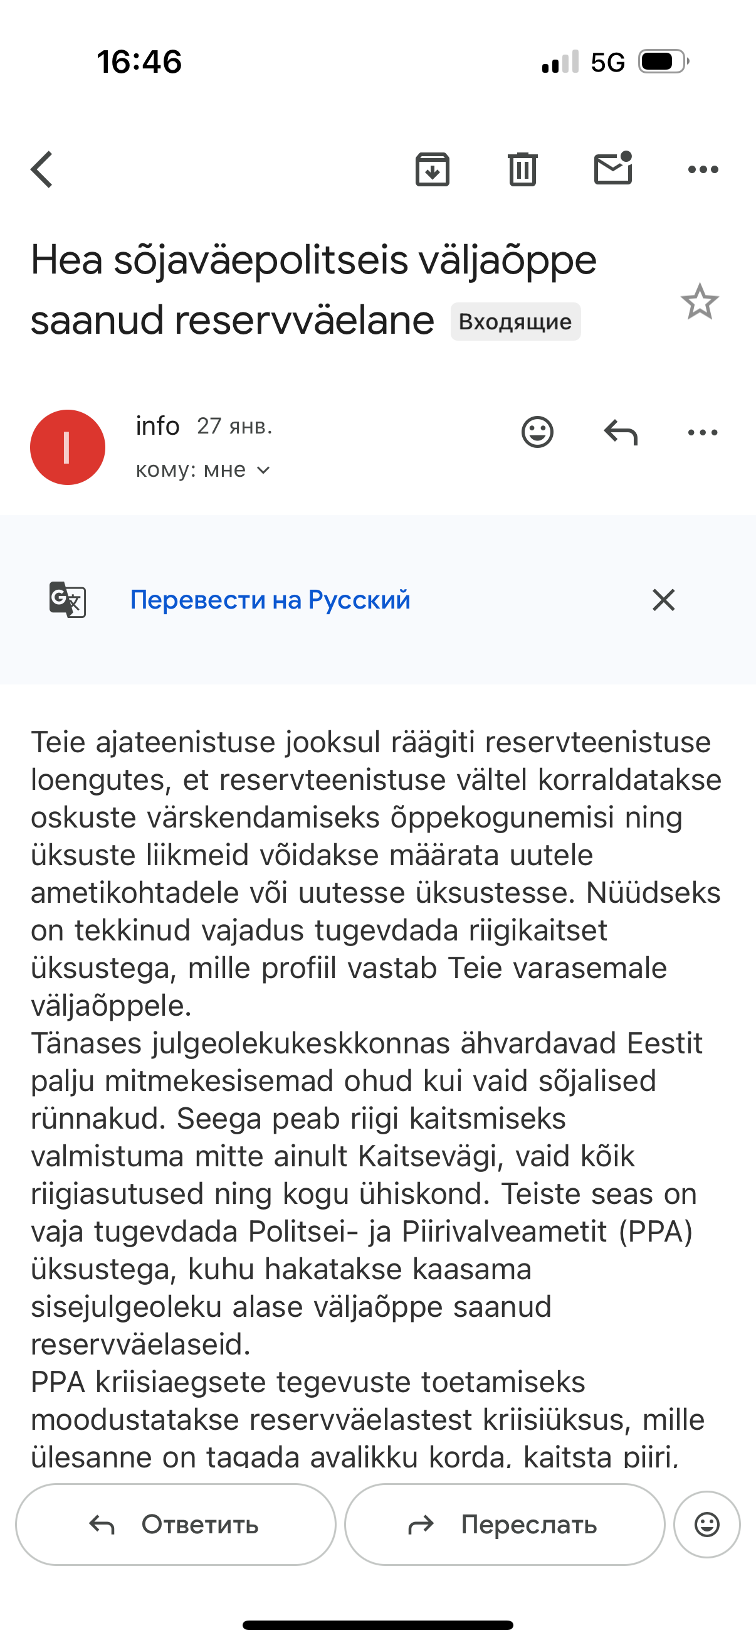Star this email conversation
This screenshot has width=756, height=1645.
(699, 302)
